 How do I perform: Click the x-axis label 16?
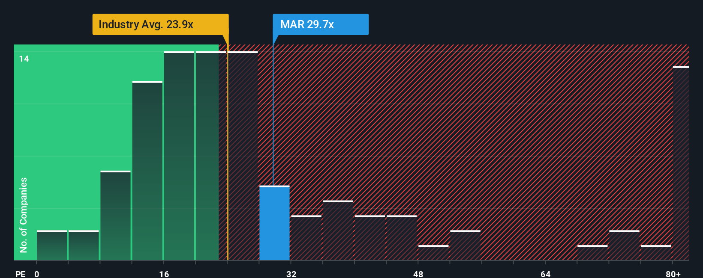tap(164, 274)
